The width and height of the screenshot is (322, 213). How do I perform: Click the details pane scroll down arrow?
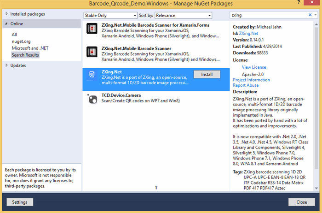coord(316,188)
